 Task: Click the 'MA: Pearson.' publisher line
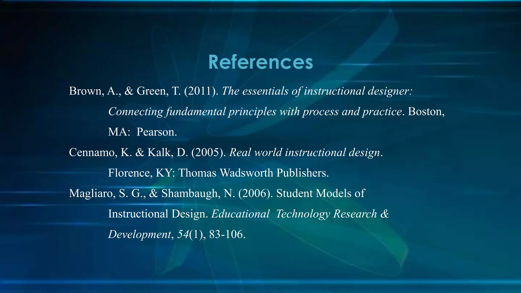tap(142, 132)
